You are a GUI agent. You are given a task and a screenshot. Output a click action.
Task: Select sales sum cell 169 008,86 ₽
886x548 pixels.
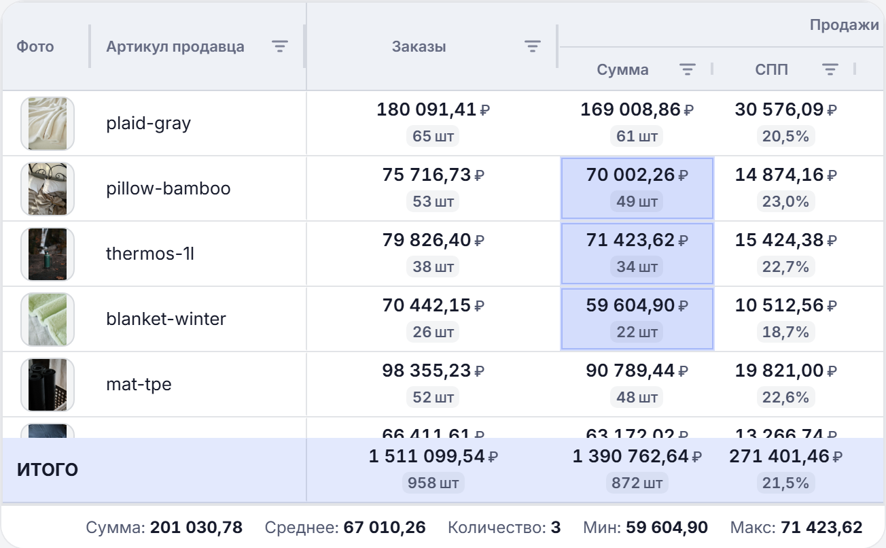click(x=637, y=123)
